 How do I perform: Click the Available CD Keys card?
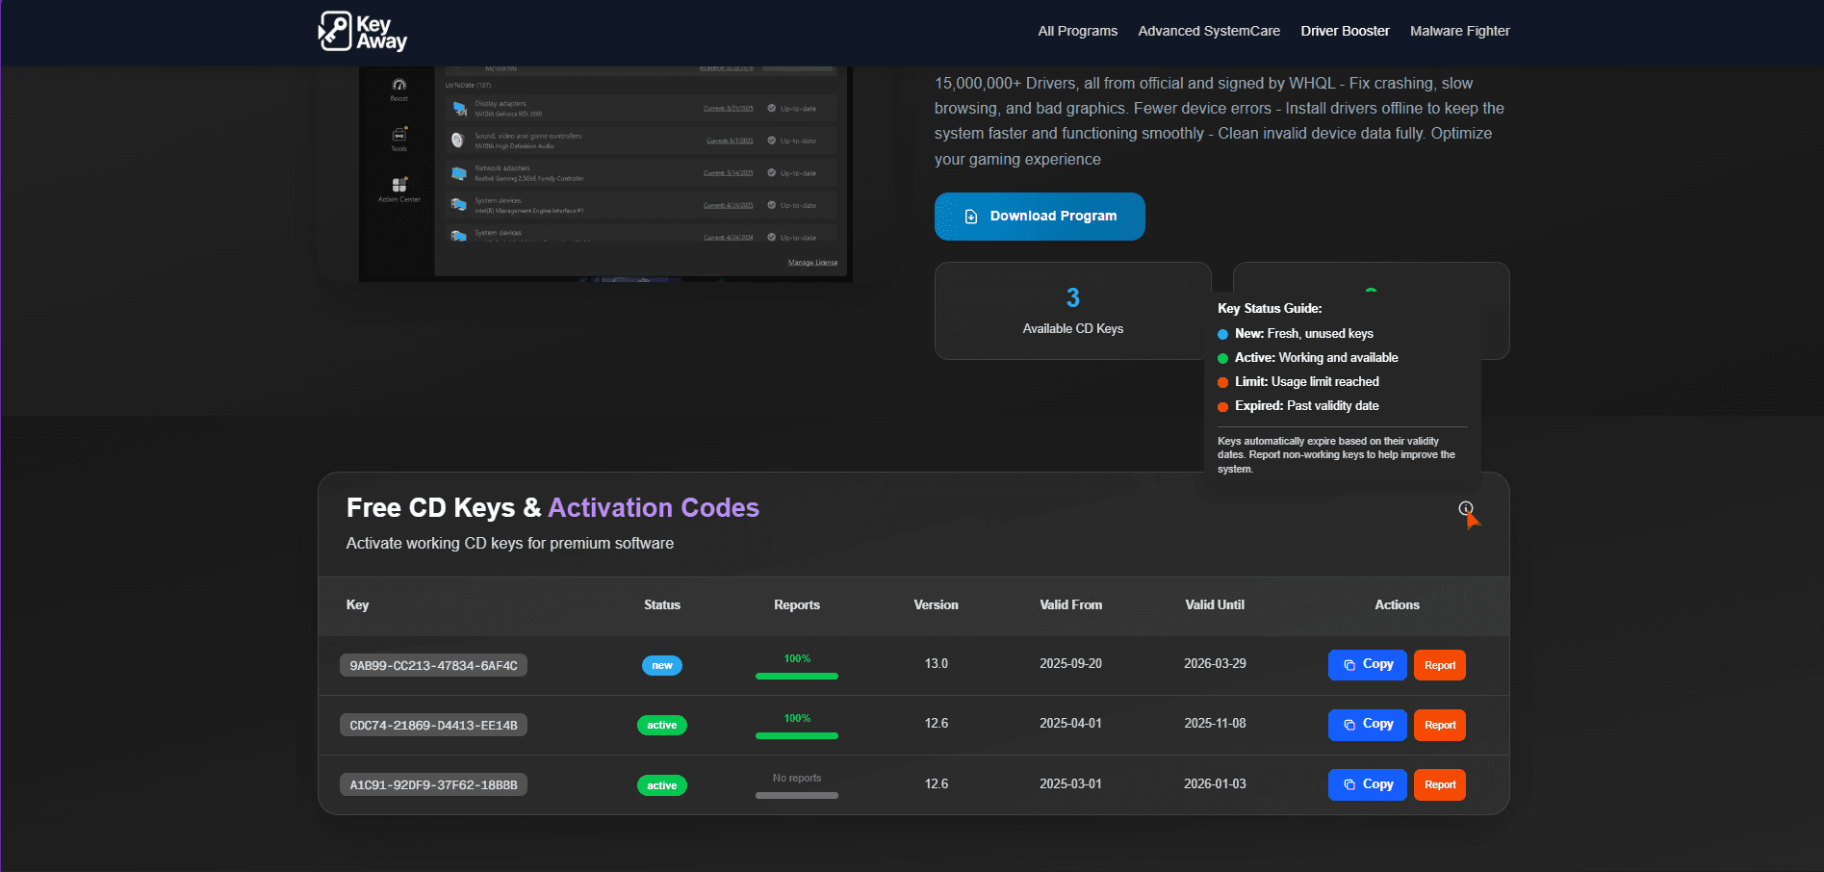(1071, 311)
